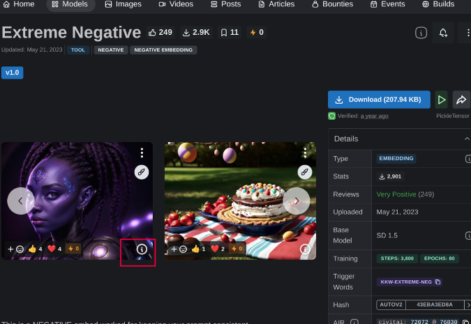The height and width of the screenshot is (324, 471).
Task: Select version v1.0
Action: (x=13, y=72)
